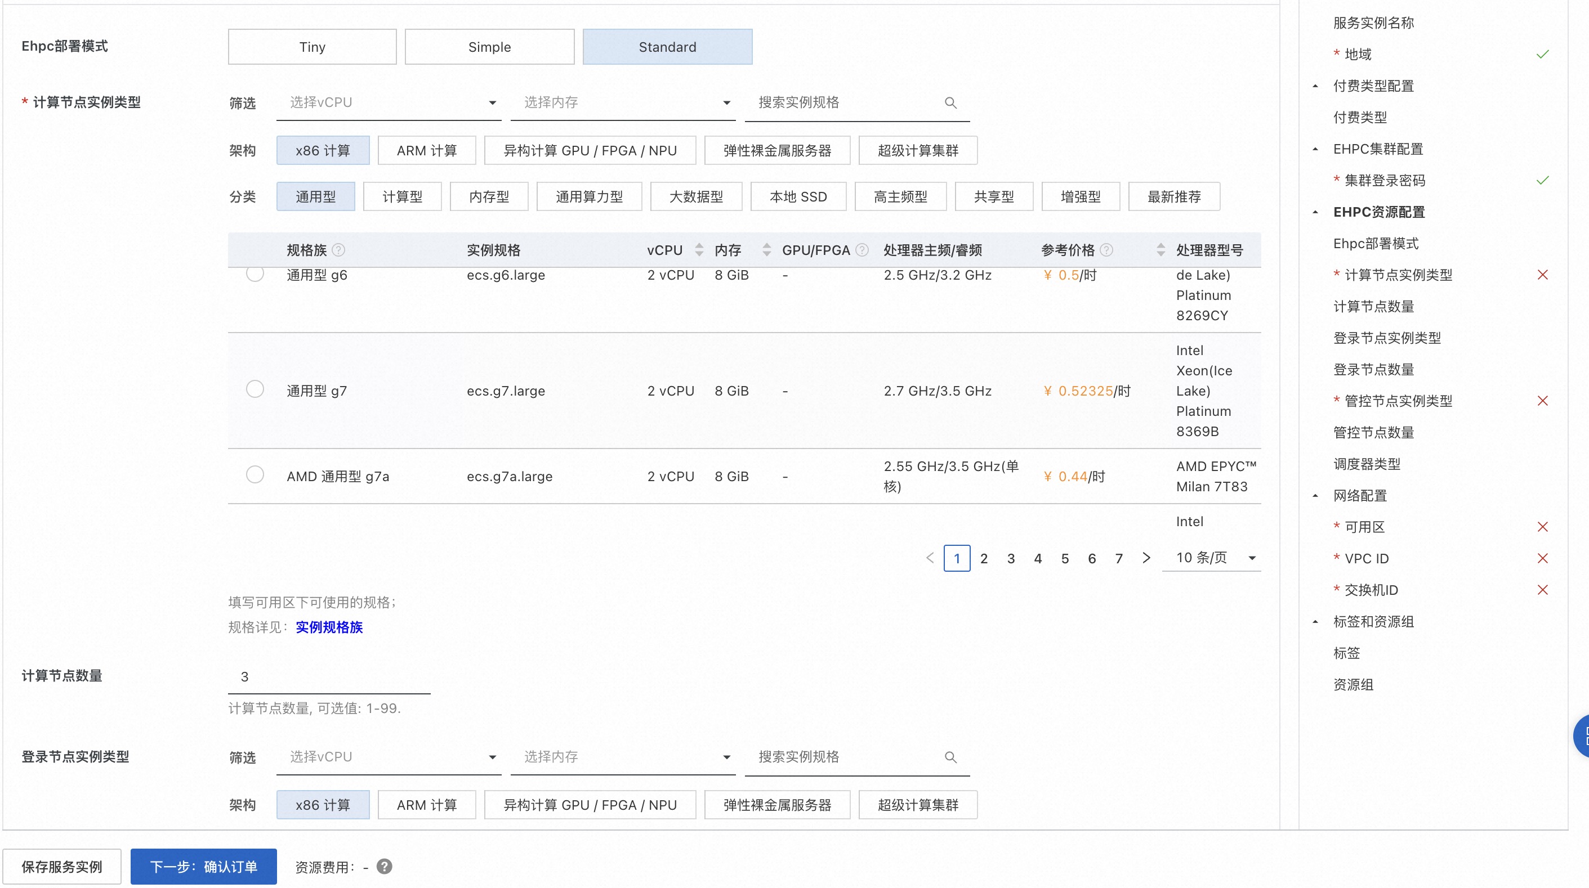Image resolution: width=1589 pixels, height=888 pixels.
Task: Select 本地 SSD category
Action: [x=798, y=197]
